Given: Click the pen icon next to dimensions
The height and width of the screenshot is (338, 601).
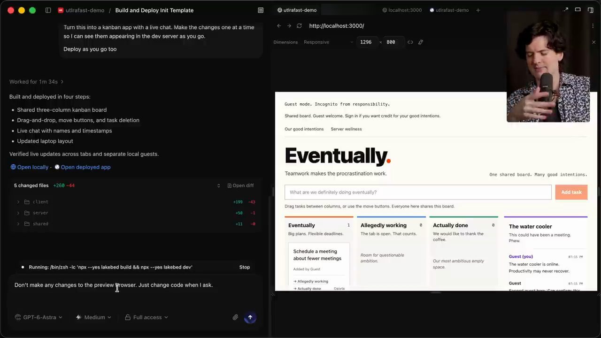Looking at the screenshot, I should [x=421, y=42].
